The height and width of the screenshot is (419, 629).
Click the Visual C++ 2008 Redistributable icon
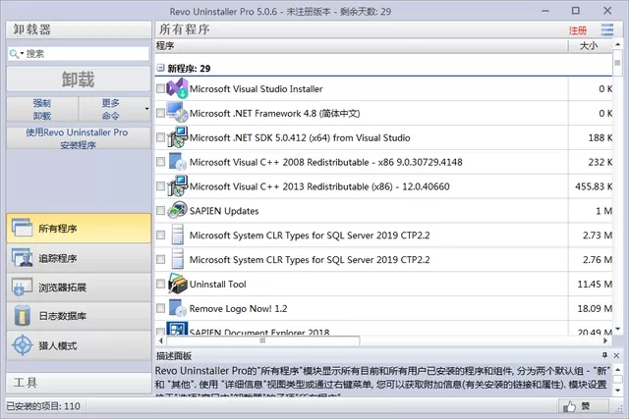(177, 162)
